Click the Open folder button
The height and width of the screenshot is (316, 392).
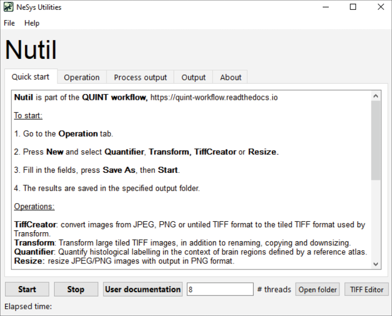point(318,289)
